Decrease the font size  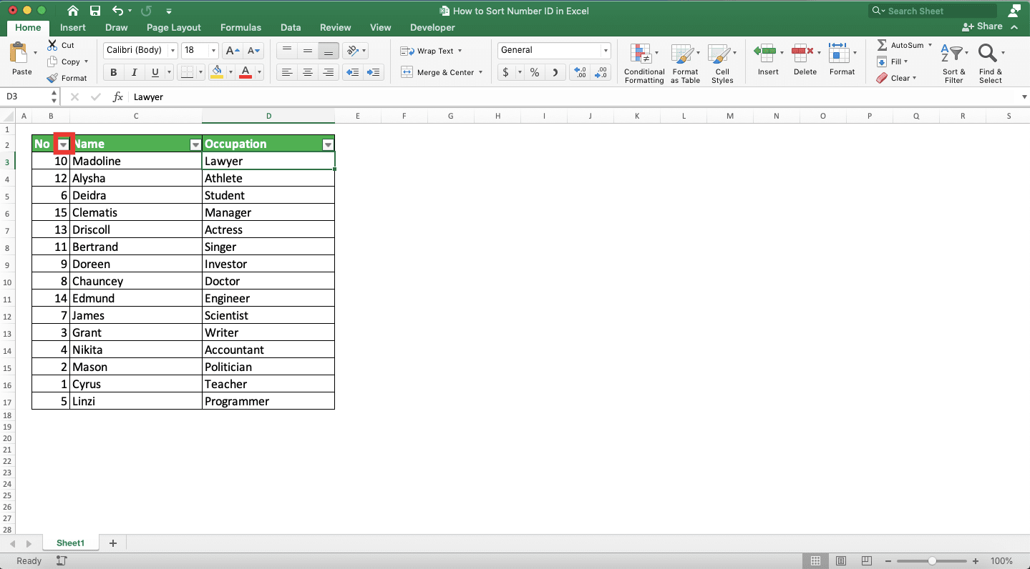[x=253, y=51]
